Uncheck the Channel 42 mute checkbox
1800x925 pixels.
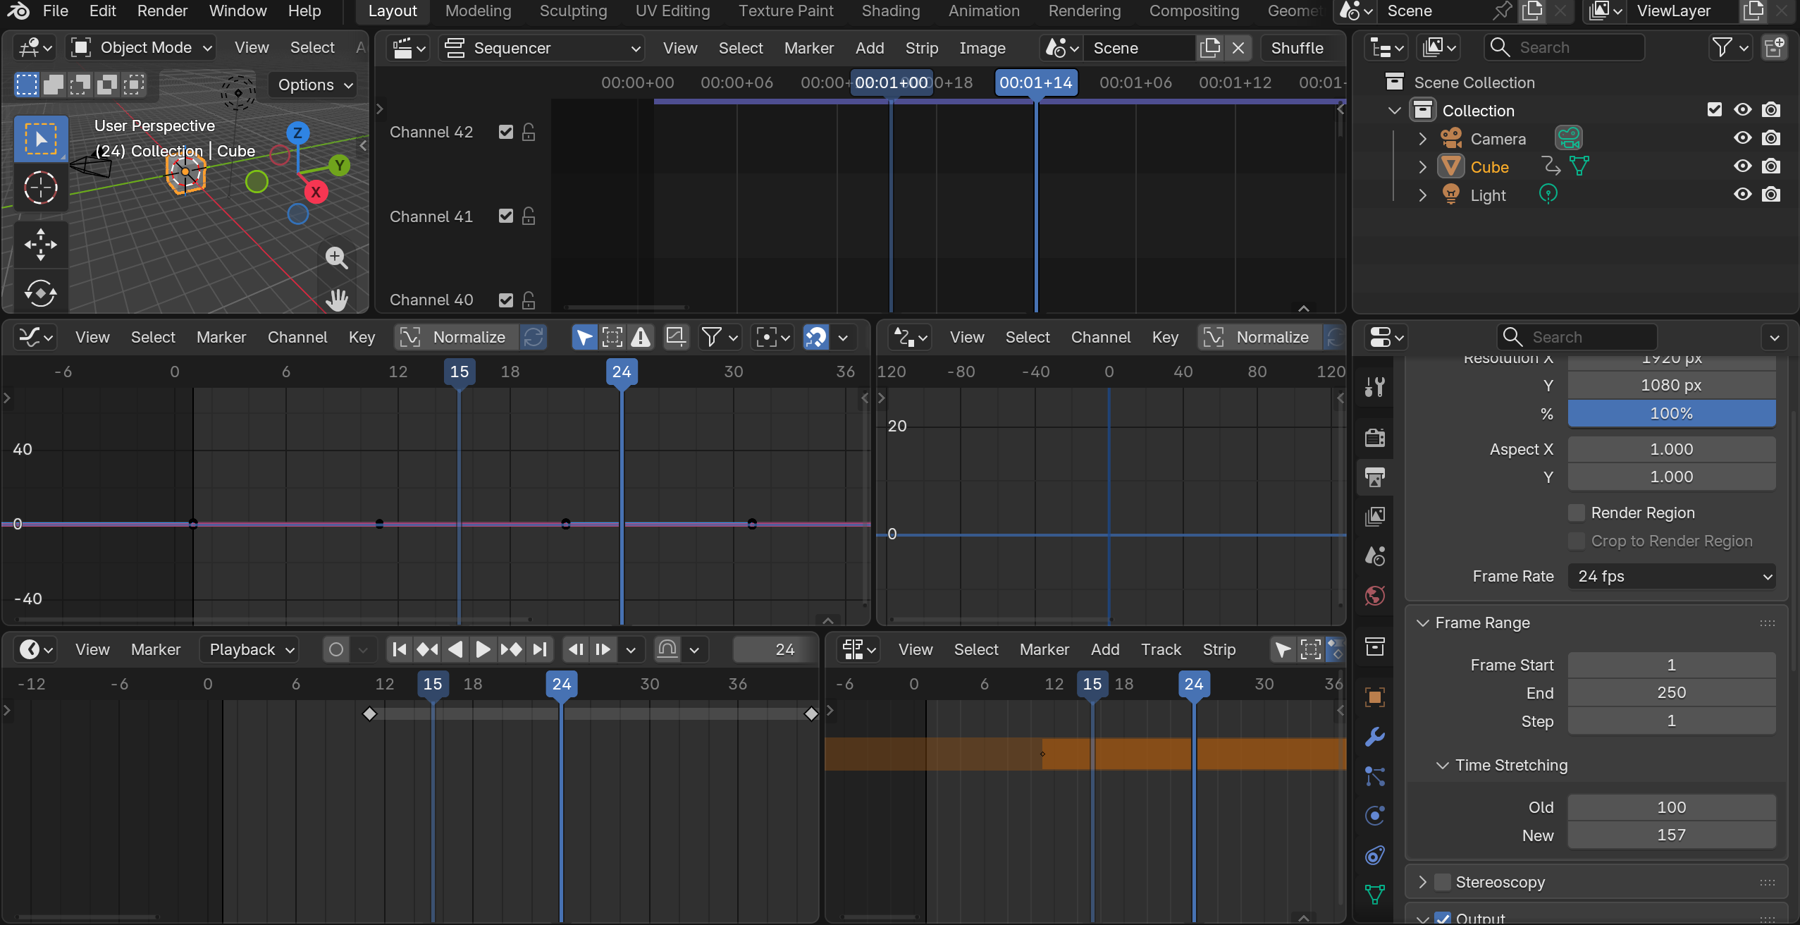click(x=505, y=132)
